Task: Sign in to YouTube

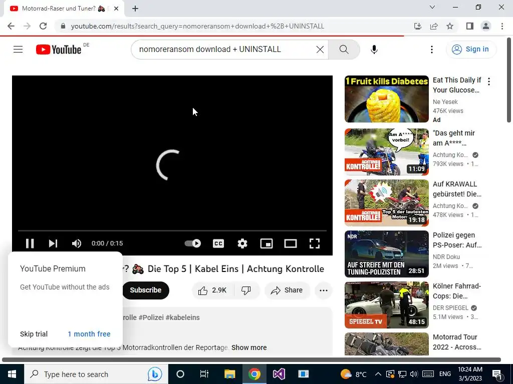Action: (x=471, y=49)
